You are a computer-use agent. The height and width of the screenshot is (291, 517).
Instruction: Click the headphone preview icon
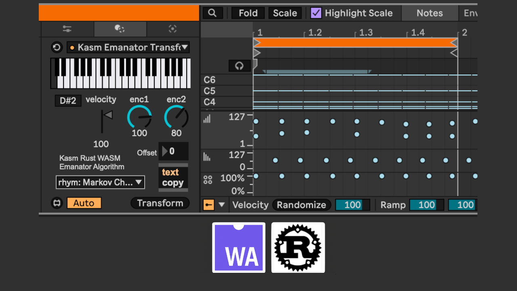pos(240,66)
